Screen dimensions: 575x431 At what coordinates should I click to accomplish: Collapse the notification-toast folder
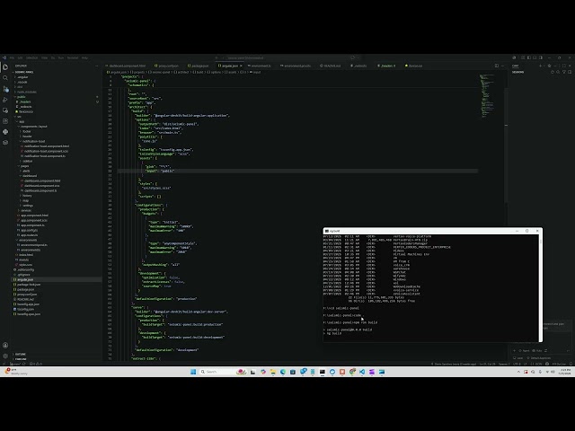coord(34,142)
